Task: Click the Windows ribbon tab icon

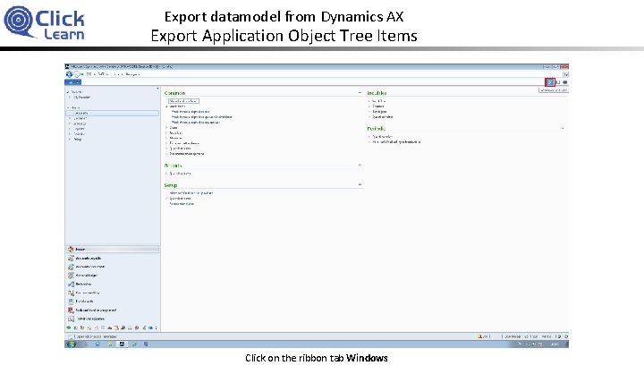Action: click(550, 82)
